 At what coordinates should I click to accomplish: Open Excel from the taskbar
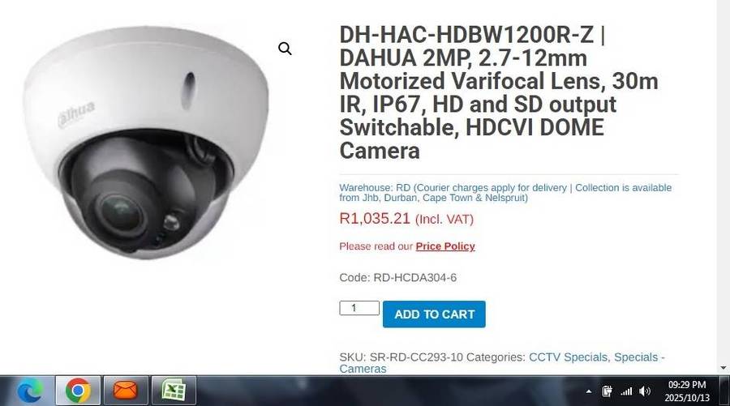point(174,390)
